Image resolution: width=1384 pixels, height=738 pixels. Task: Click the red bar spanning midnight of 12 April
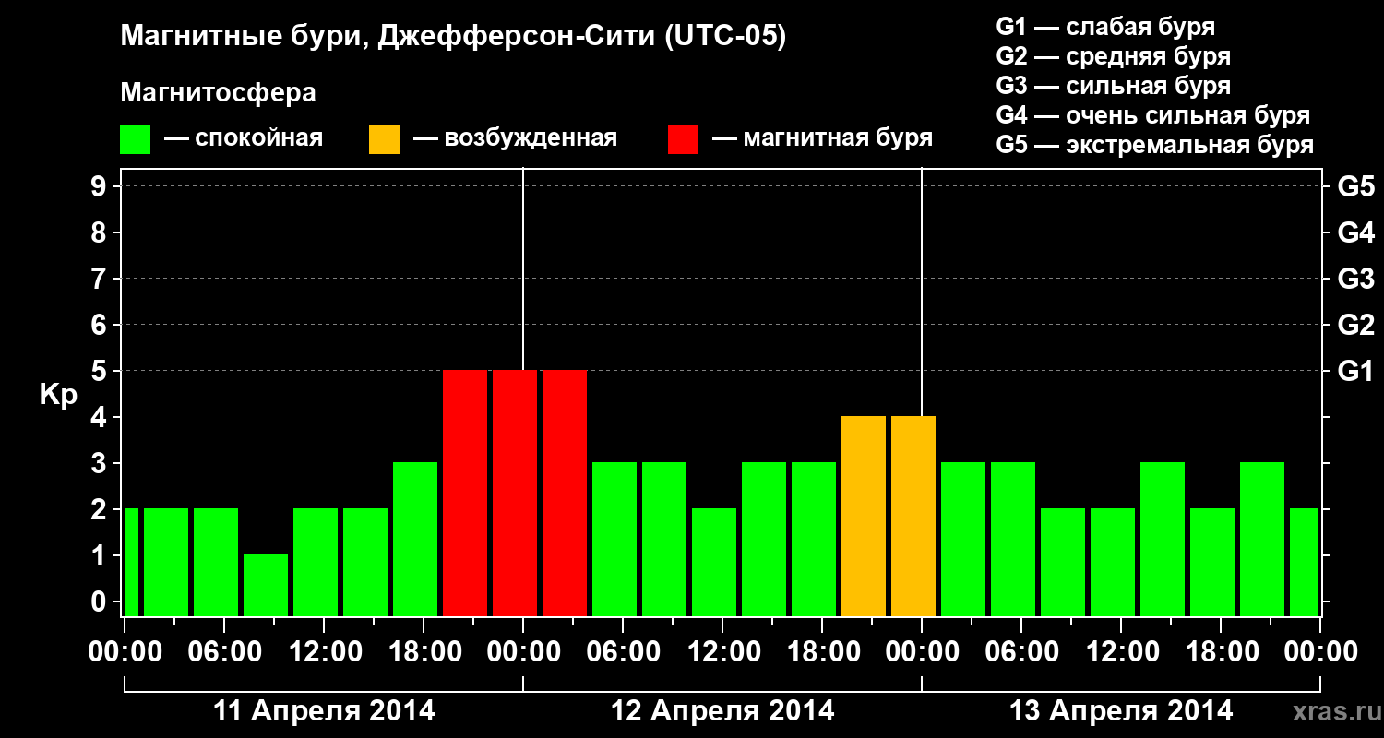click(x=515, y=493)
